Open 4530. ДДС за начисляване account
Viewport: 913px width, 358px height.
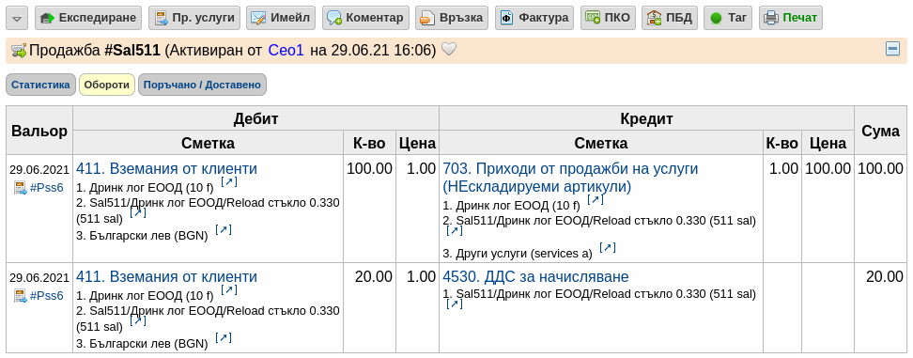tap(535, 276)
